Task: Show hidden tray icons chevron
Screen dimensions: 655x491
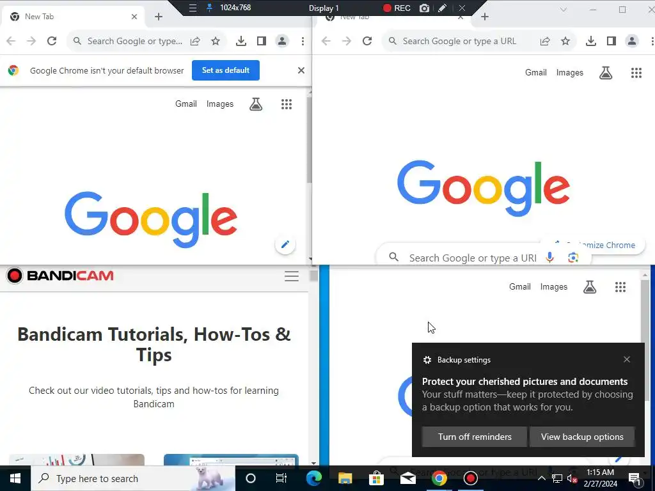Action: pyautogui.click(x=541, y=478)
